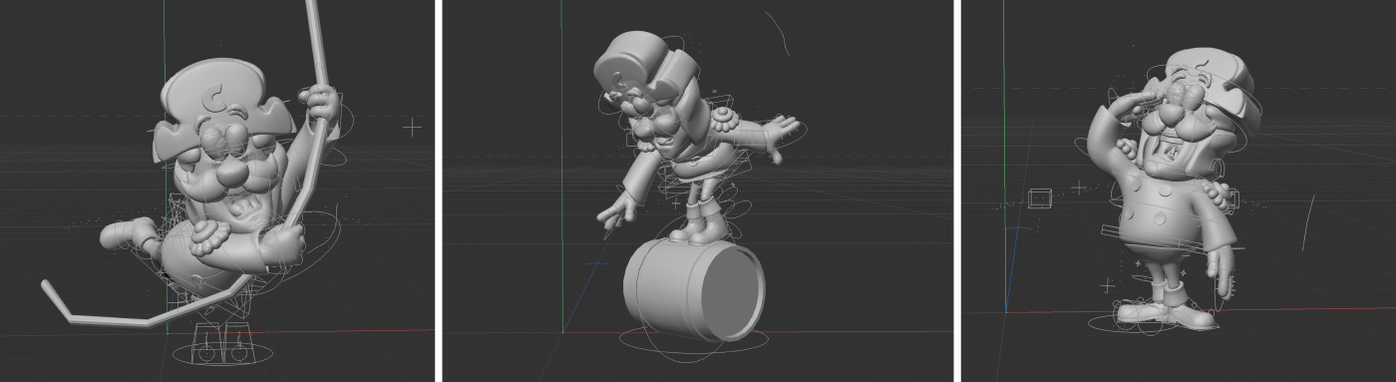
Task: Click the saluting character's shoes
Action: coord(1167,314)
